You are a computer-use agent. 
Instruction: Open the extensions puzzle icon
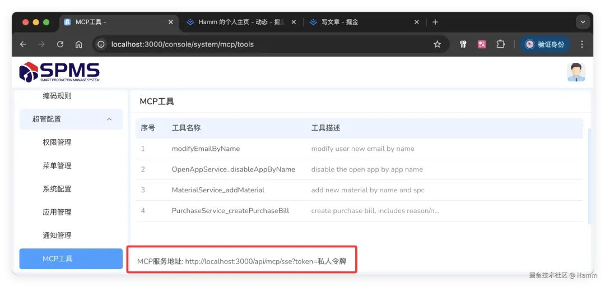tap(500, 44)
